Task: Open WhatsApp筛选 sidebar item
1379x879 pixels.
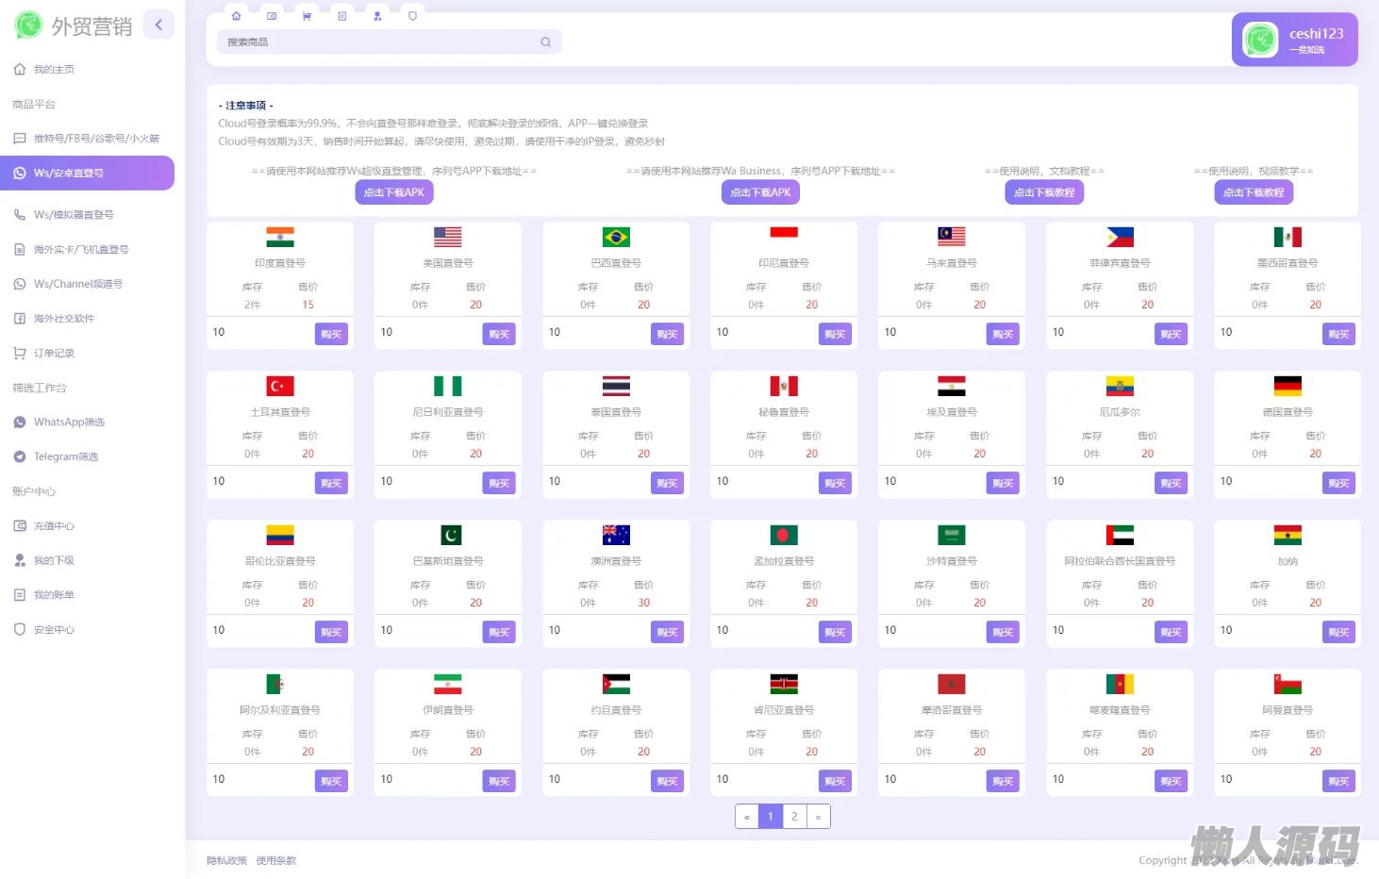Action: pos(69,423)
